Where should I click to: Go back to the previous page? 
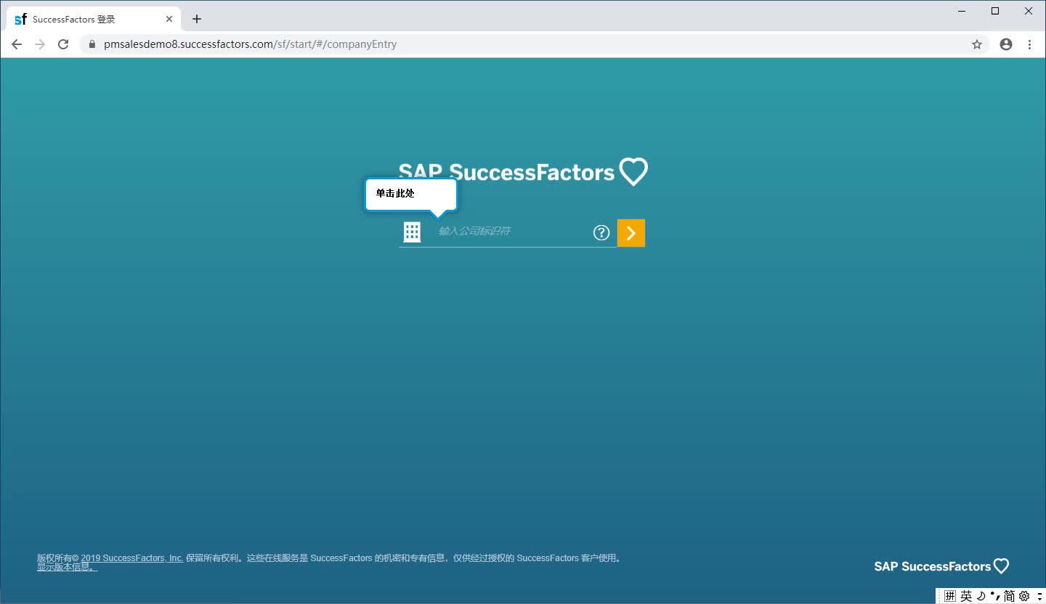coord(17,44)
